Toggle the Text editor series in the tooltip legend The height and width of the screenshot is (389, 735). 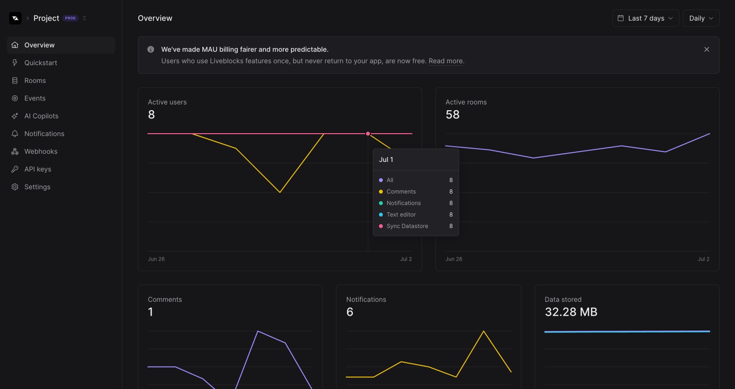click(x=401, y=214)
